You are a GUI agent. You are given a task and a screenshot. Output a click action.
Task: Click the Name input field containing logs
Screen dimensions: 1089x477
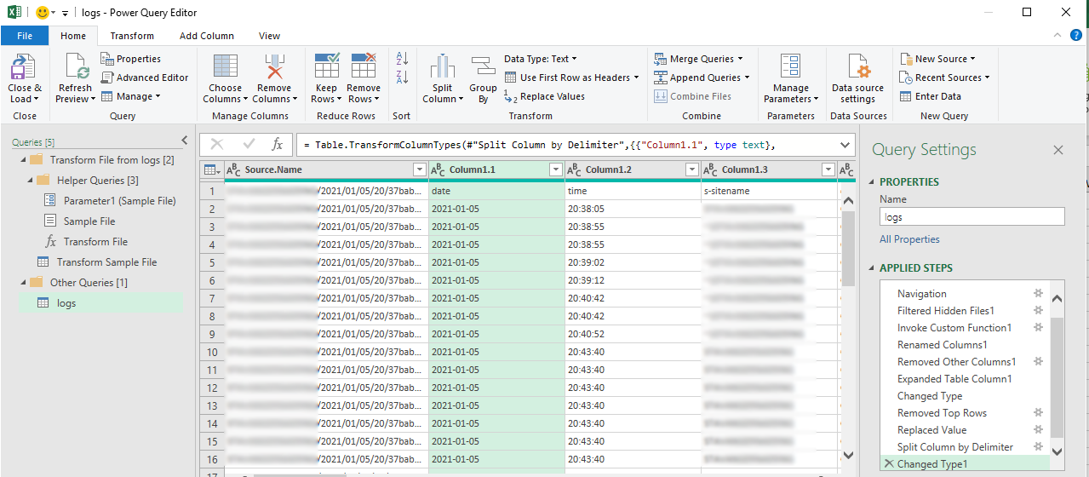[972, 217]
